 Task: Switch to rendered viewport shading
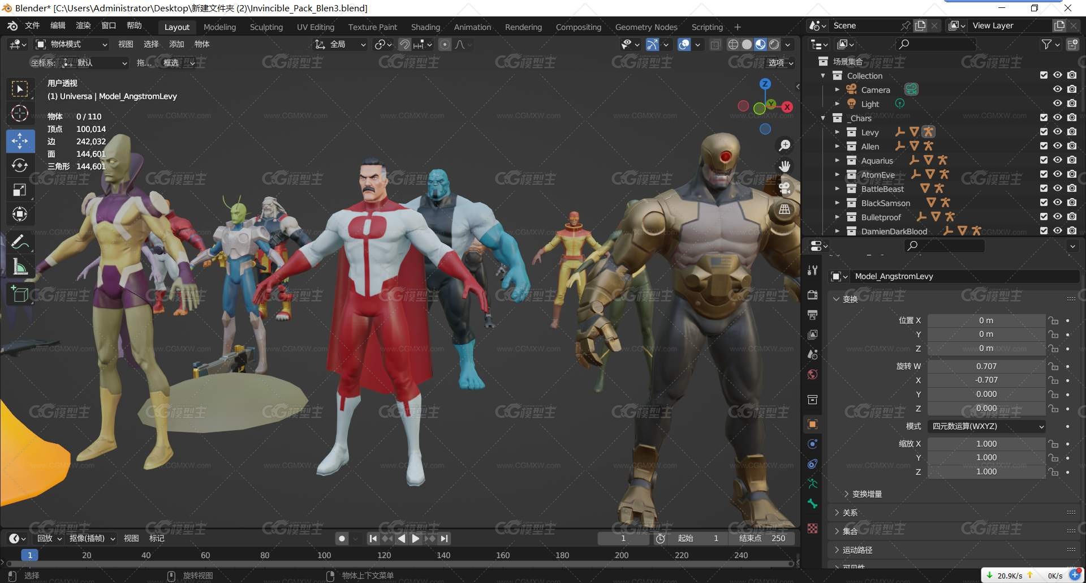(x=774, y=44)
